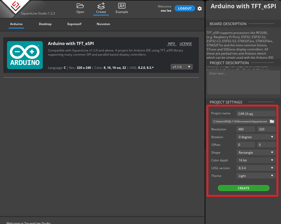The width and height of the screenshot is (281, 224).
Task: Switch to the Nuvoton tab
Action: 103,24
